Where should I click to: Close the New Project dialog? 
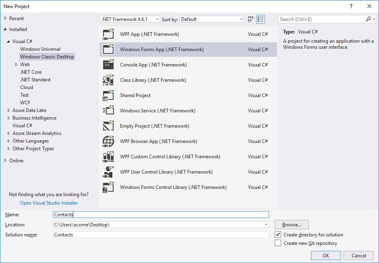[x=369, y=6]
